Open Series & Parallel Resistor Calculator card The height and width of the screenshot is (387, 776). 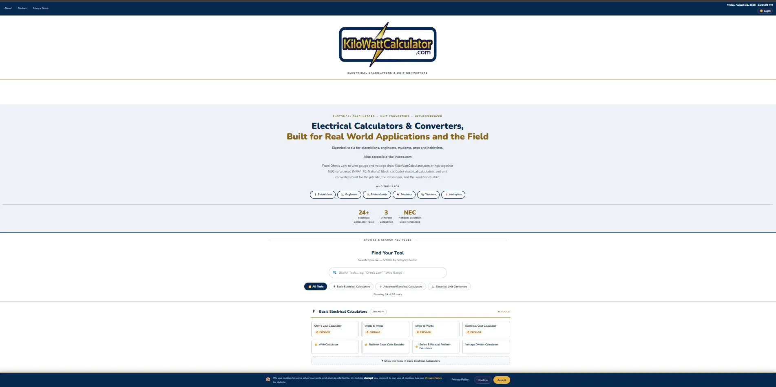click(x=436, y=347)
